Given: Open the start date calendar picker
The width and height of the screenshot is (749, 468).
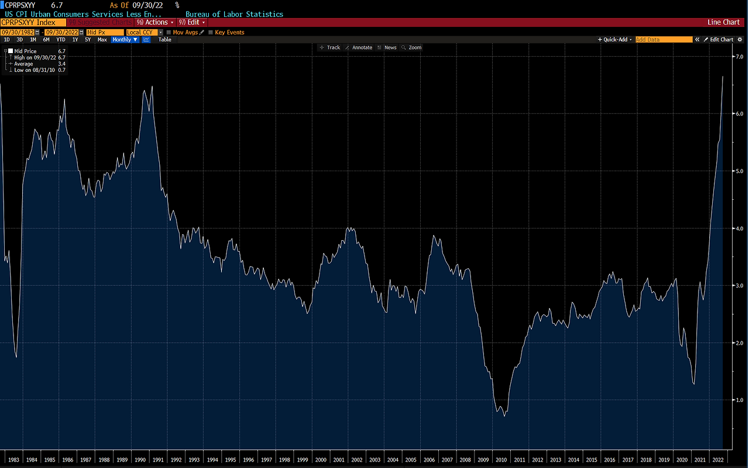Looking at the screenshot, I should (36, 32).
